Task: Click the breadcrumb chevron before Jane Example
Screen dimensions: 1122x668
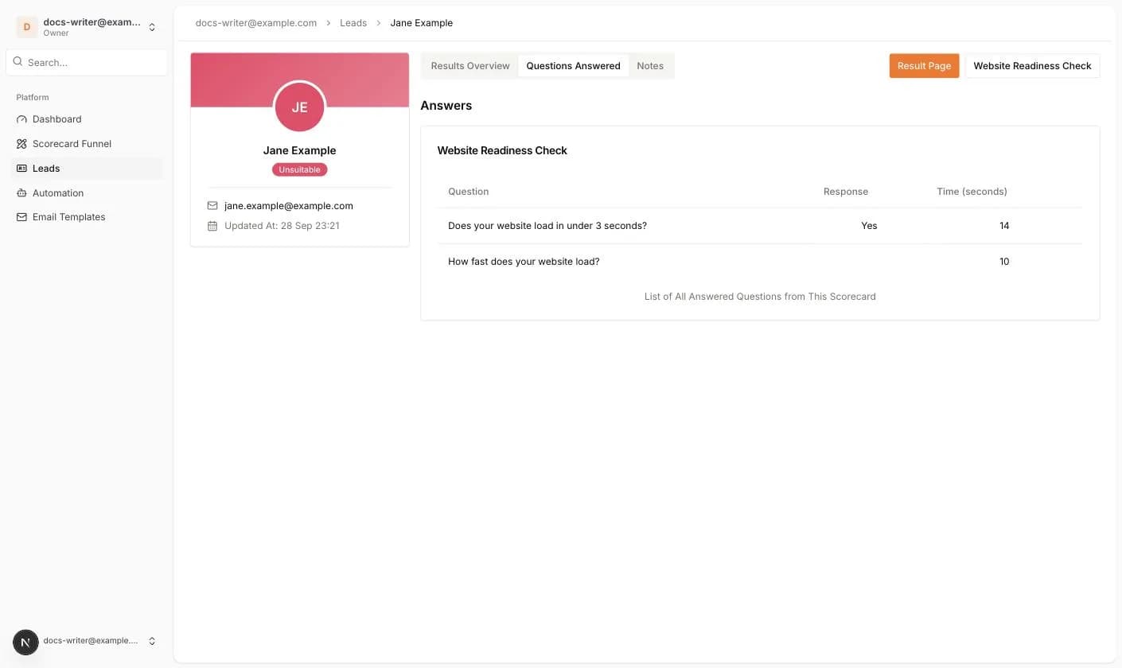Action: 378,23
